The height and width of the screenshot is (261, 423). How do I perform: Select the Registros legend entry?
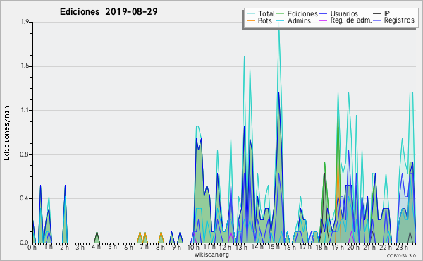click(399, 20)
